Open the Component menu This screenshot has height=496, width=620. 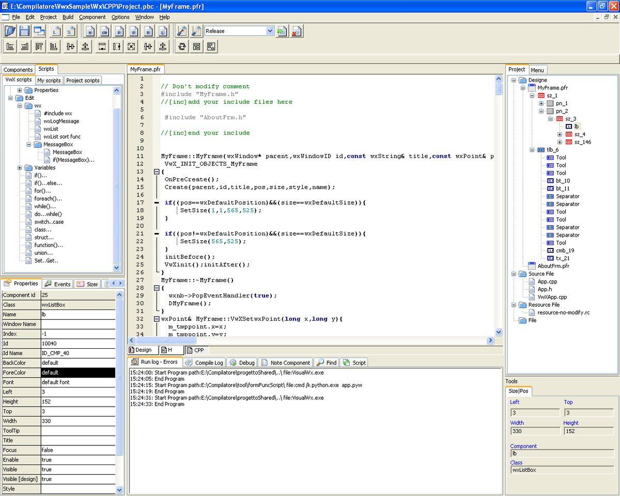click(93, 17)
